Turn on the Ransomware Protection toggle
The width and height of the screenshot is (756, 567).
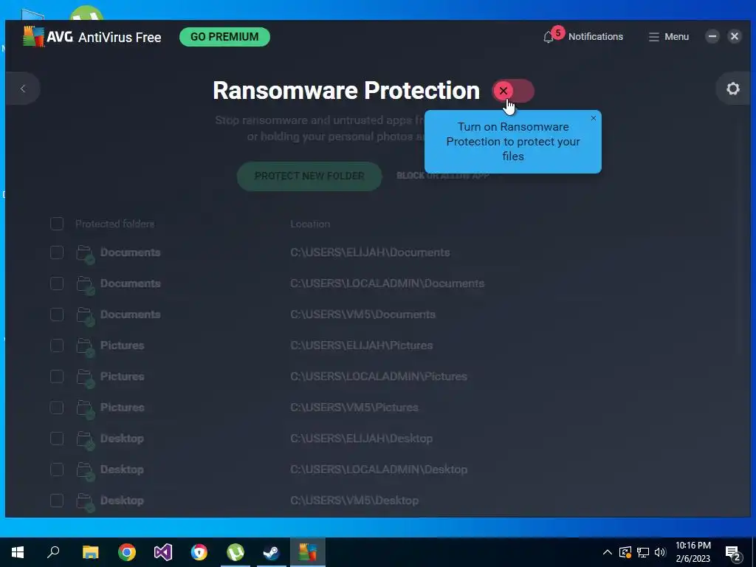coord(513,91)
